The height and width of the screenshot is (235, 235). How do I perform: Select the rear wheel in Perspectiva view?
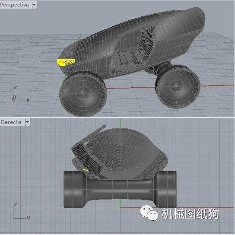178,86
